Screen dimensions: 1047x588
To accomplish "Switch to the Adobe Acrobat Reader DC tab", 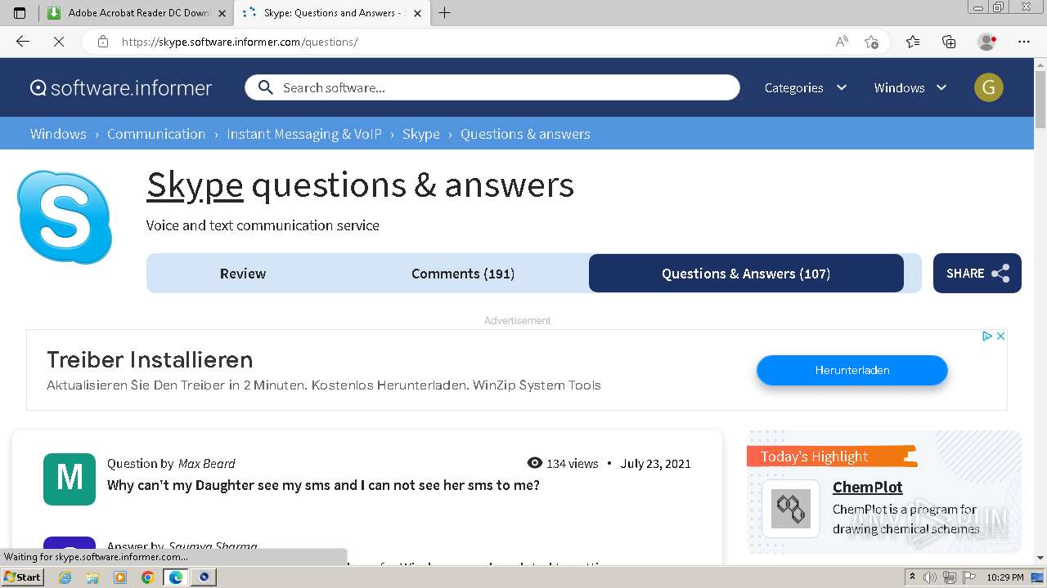I will point(137,13).
